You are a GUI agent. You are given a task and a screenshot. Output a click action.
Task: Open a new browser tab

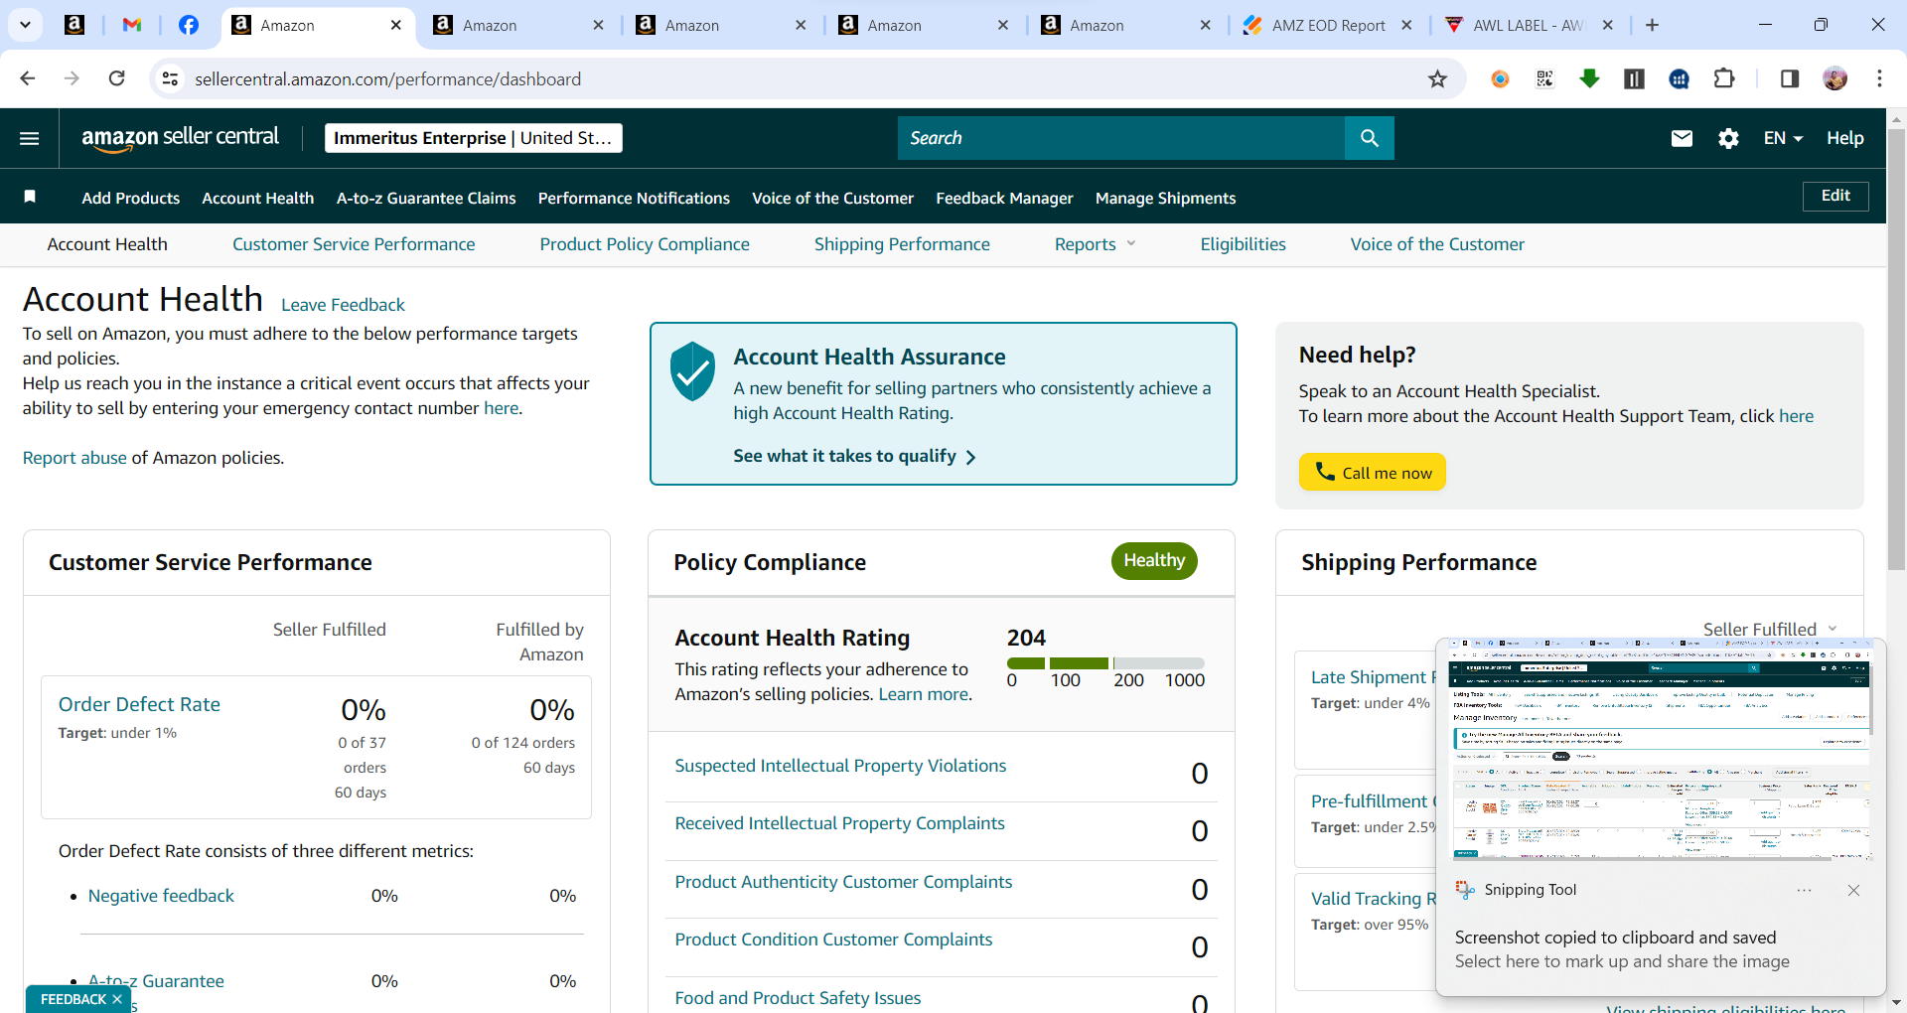pyautogui.click(x=1652, y=25)
